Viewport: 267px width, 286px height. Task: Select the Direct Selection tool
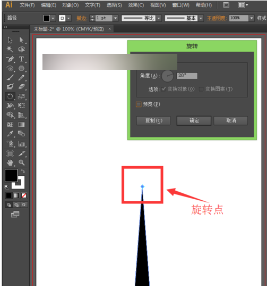pyautogui.click(x=21, y=40)
